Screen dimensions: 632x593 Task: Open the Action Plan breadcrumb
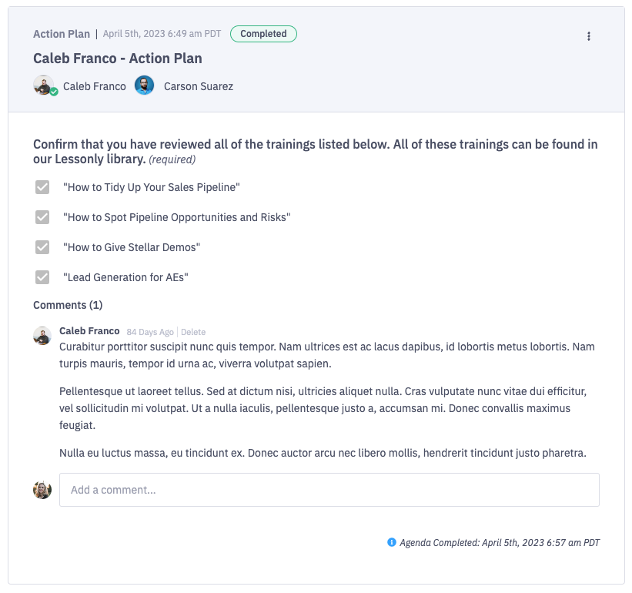pyautogui.click(x=62, y=34)
